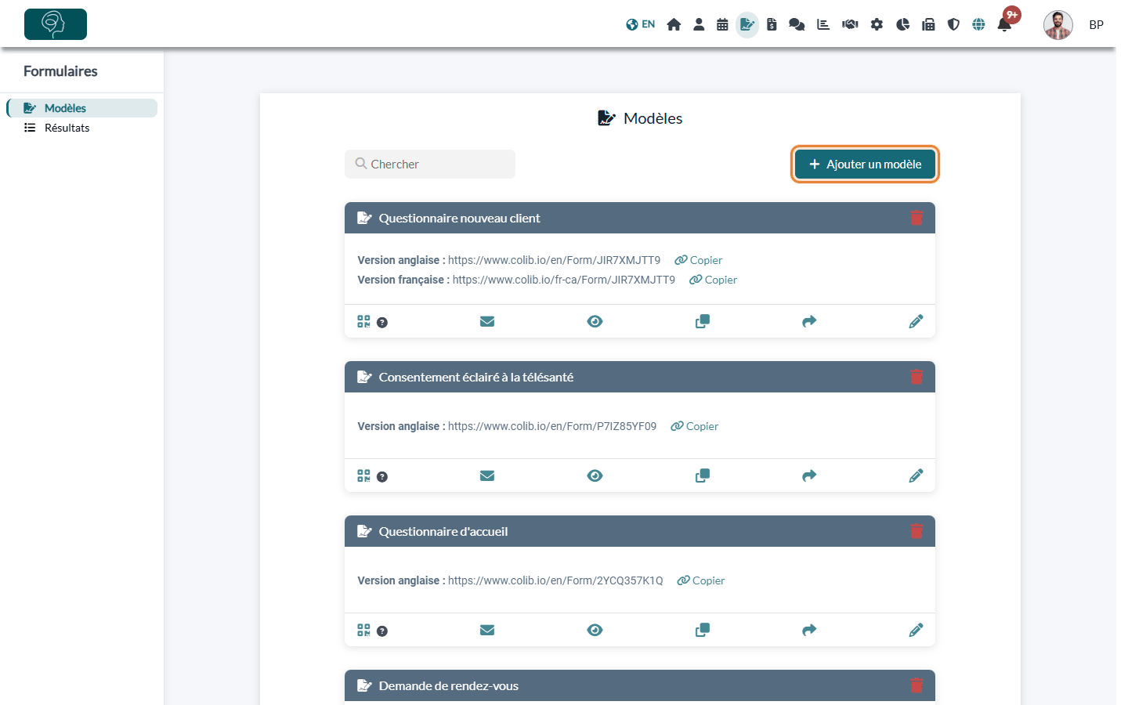Delete the Questionnaire d'accueil form
Image resolution: width=1128 pixels, height=705 pixels.
point(916,531)
